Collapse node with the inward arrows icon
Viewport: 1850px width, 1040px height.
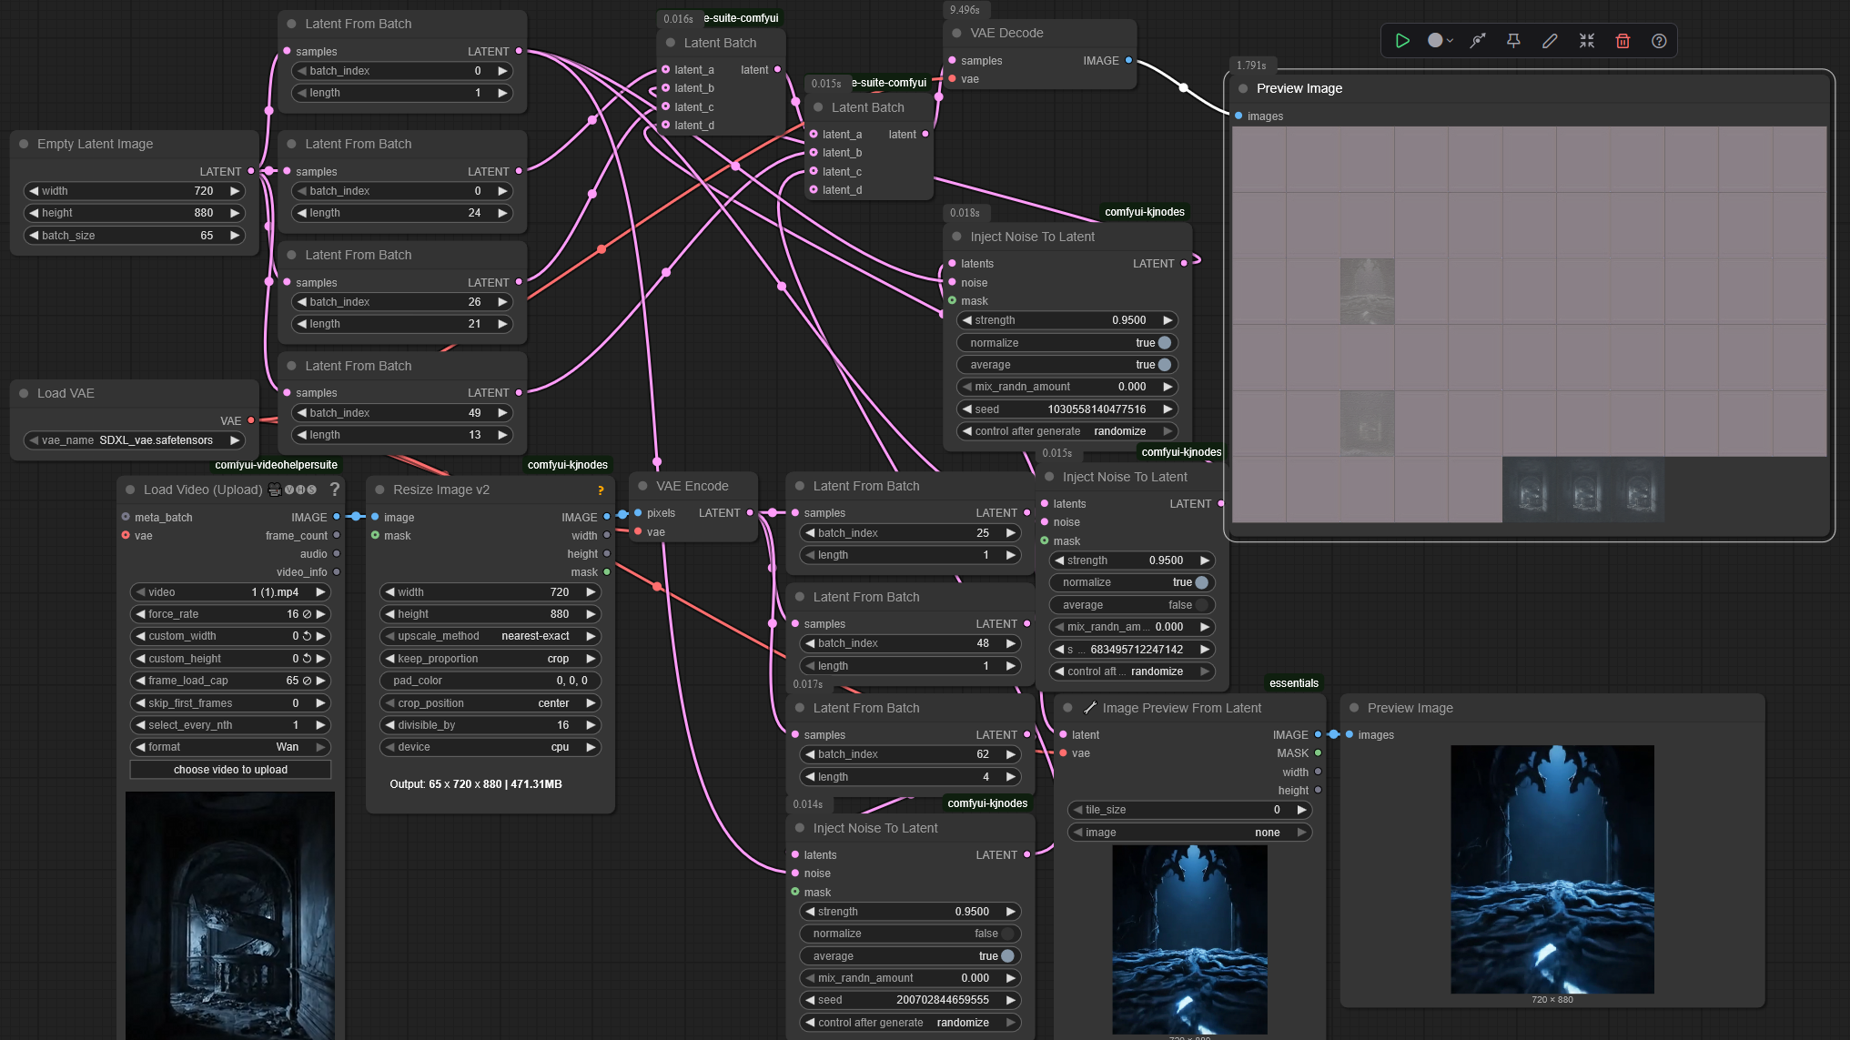tap(1587, 41)
